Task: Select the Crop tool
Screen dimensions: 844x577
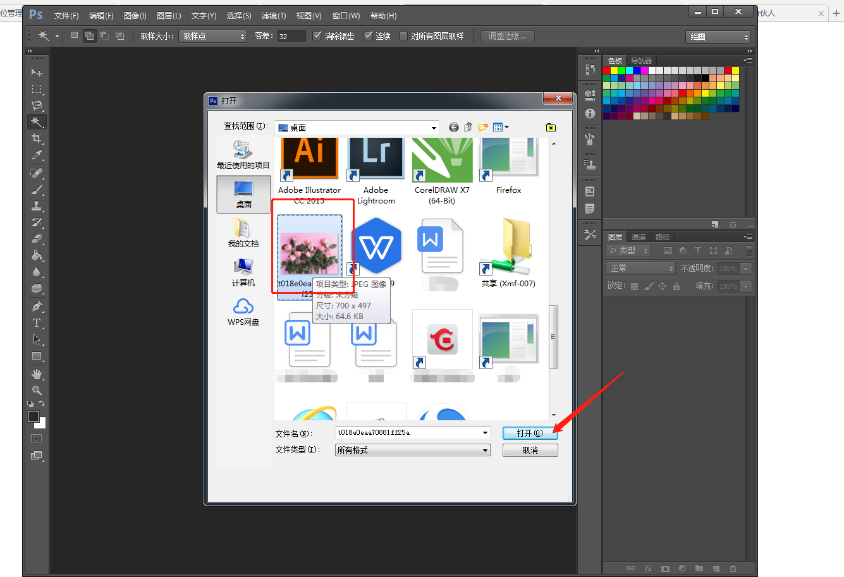Action: 37,138
